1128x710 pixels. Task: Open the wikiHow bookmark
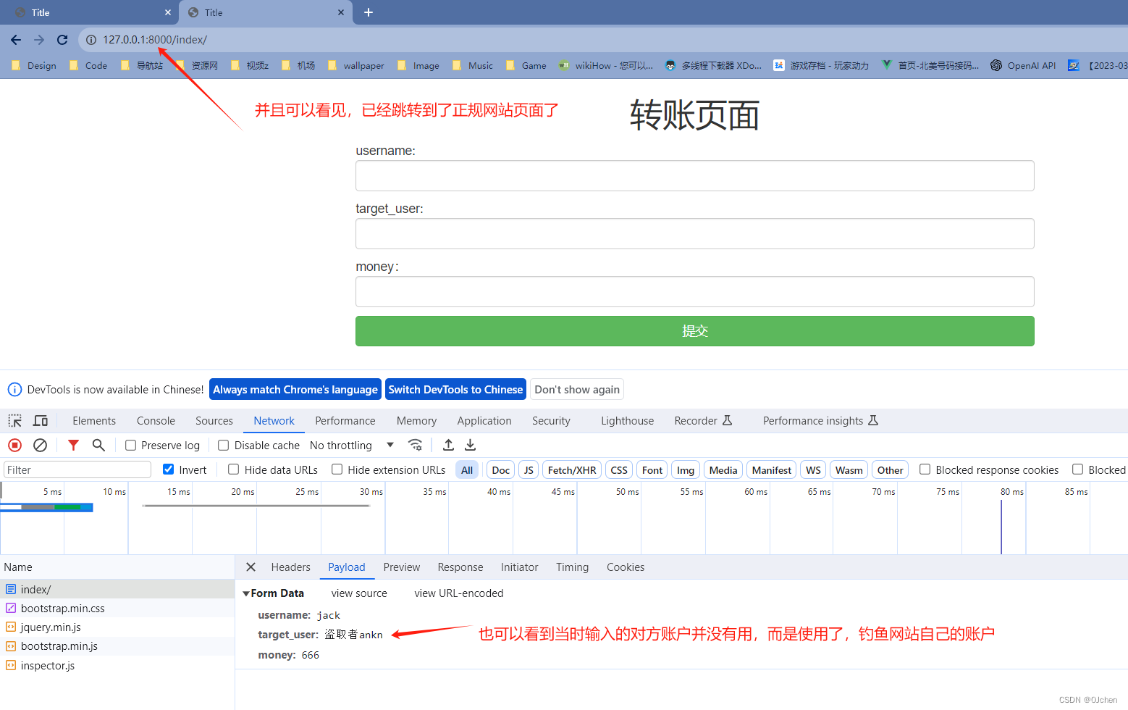(x=606, y=66)
